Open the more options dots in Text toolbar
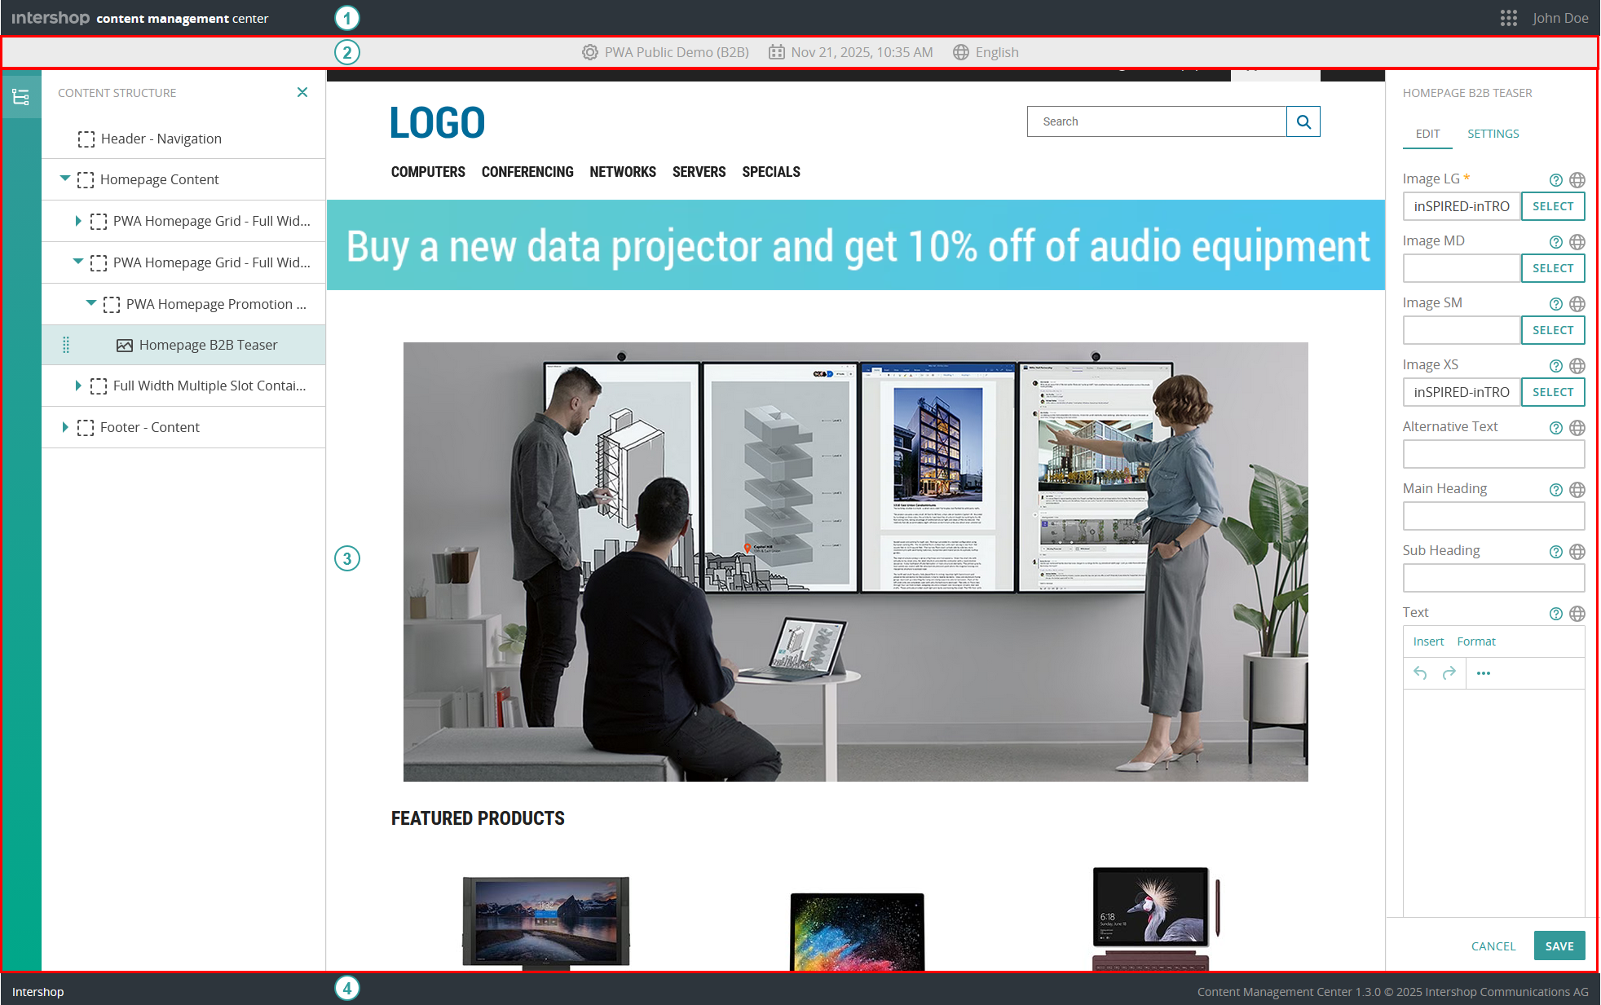 coord(1484,672)
